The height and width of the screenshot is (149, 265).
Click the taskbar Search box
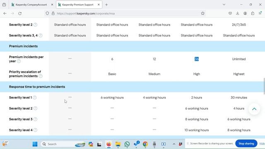[63, 144]
